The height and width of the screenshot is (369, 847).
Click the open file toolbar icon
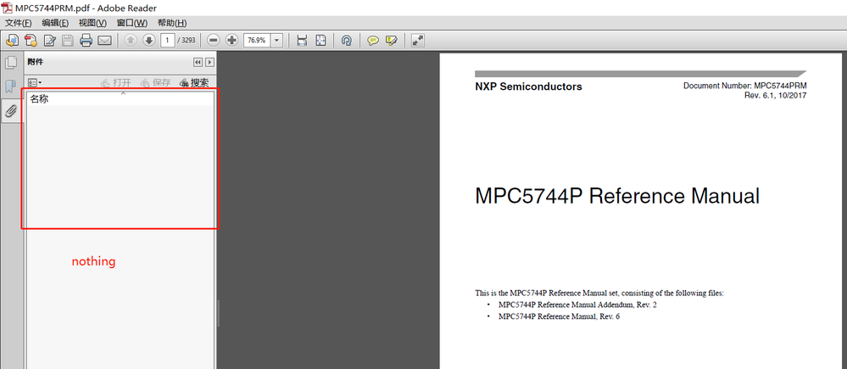tap(12, 40)
